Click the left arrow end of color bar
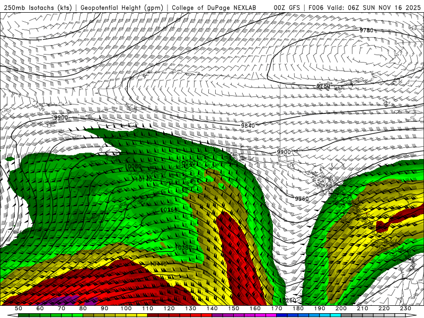 coord(13,315)
